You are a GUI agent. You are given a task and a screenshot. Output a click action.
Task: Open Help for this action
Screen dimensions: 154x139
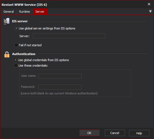139,133
